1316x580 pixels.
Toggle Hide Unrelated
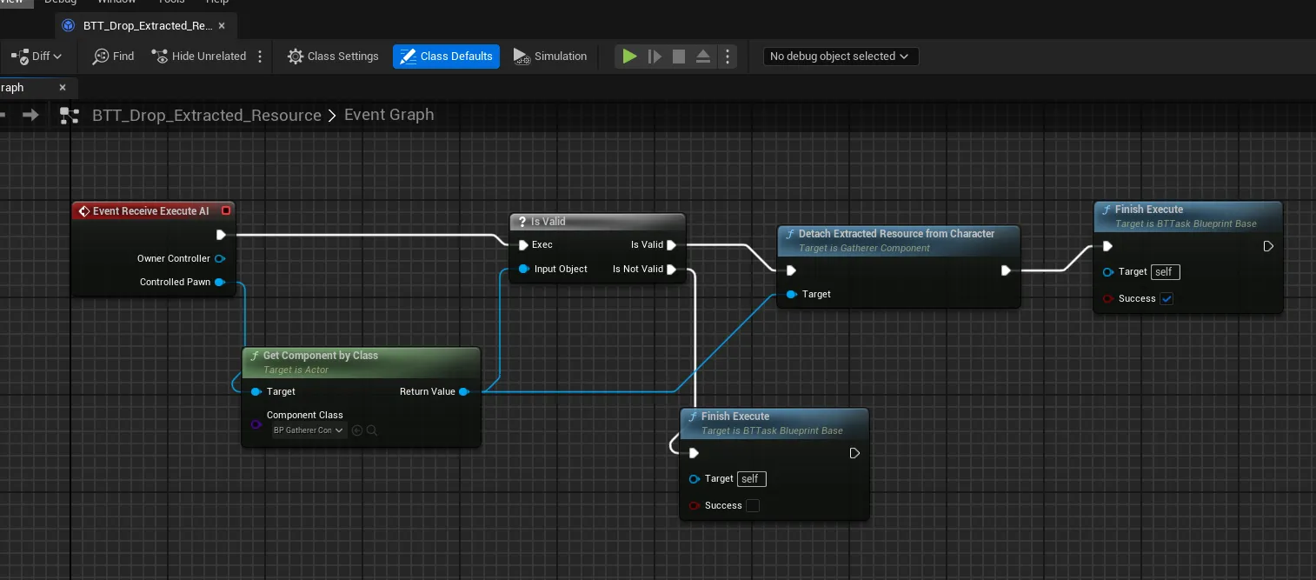click(x=199, y=57)
